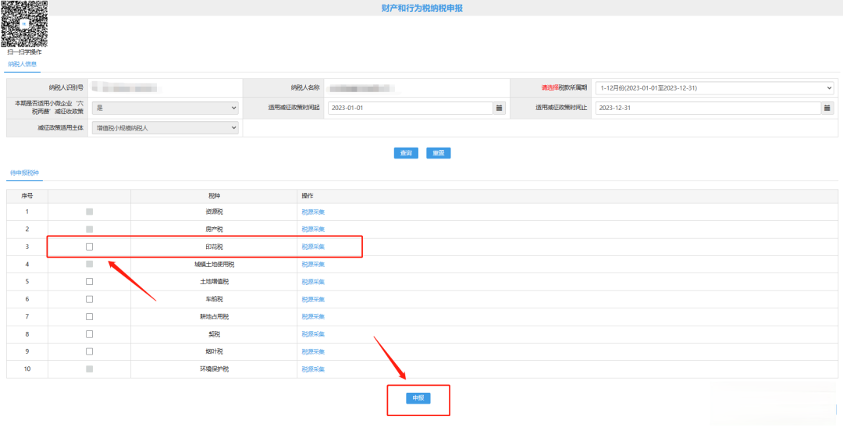843x431 pixels.
Task: Switch to the 待申报税种 tab
Action: (x=25, y=173)
